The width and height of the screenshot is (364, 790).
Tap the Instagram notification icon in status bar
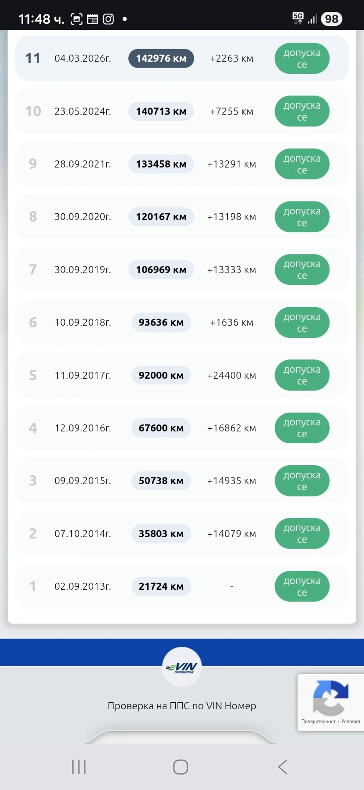(x=108, y=19)
